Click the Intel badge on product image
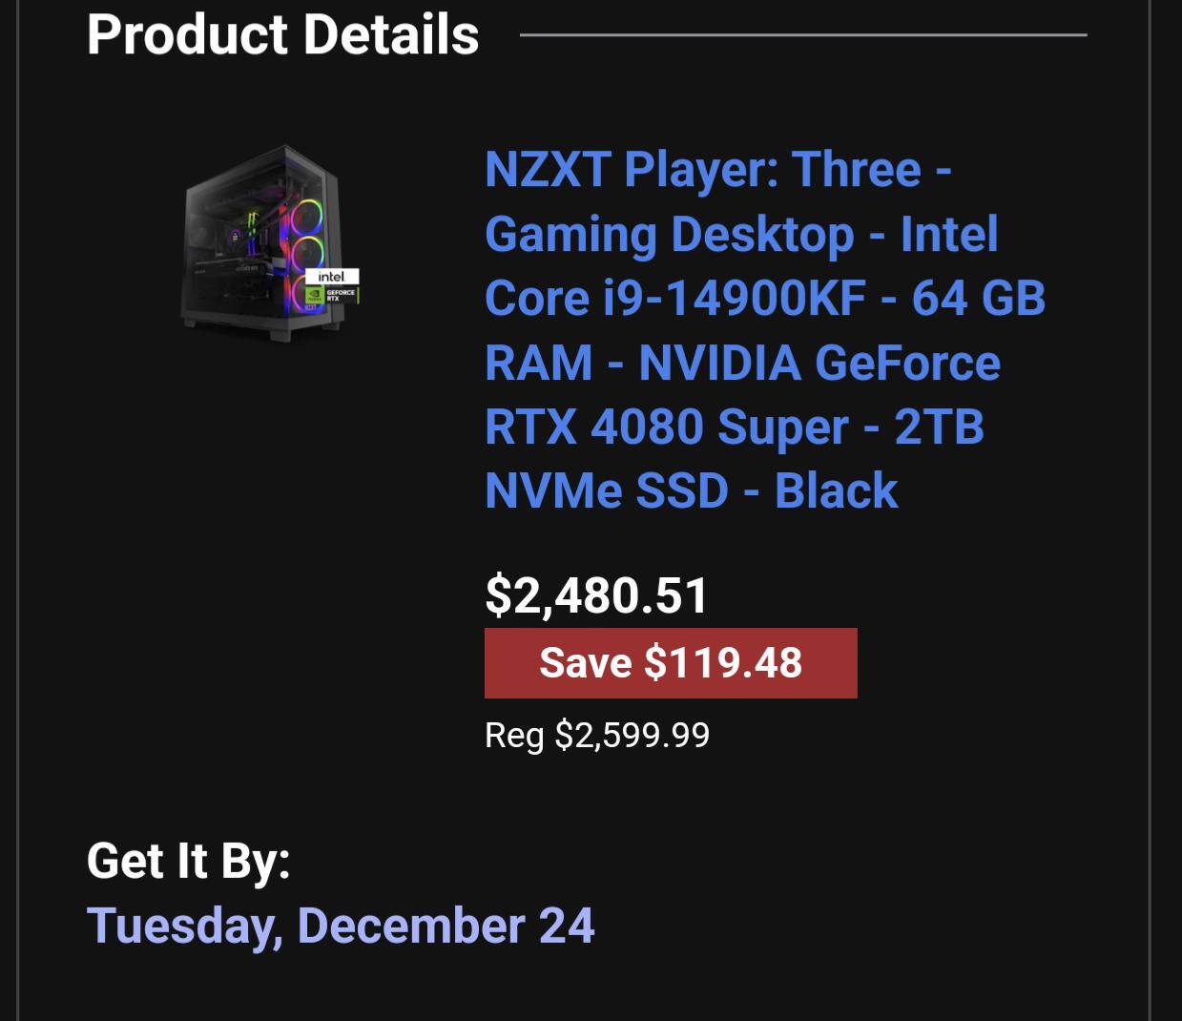 pyautogui.click(x=331, y=277)
